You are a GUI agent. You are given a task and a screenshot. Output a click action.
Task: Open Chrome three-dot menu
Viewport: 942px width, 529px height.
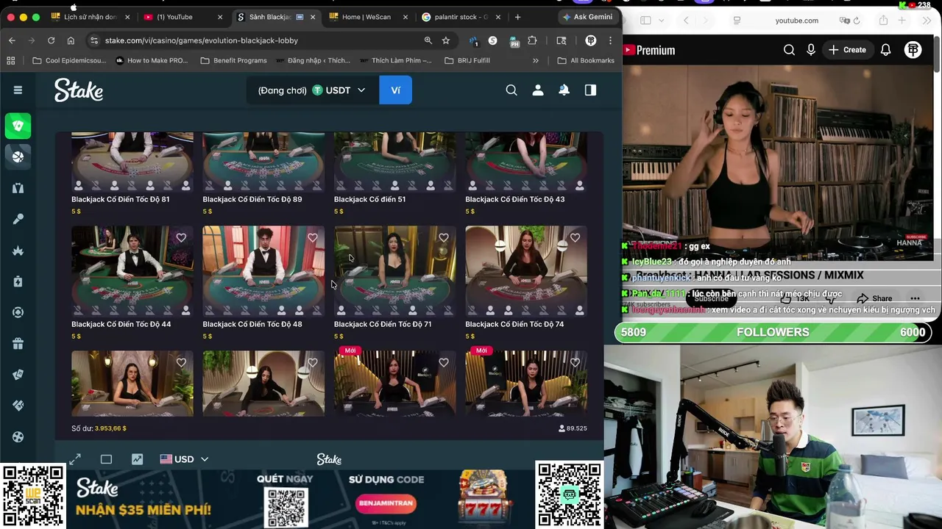point(610,40)
